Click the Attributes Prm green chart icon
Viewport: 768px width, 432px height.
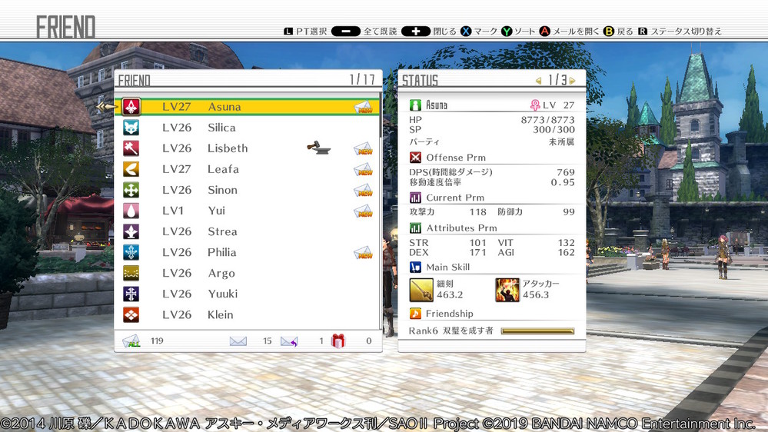(x=415, y=228)
